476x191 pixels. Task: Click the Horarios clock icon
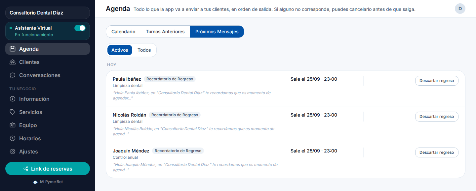pyautogui.click(x=13, y=138)
